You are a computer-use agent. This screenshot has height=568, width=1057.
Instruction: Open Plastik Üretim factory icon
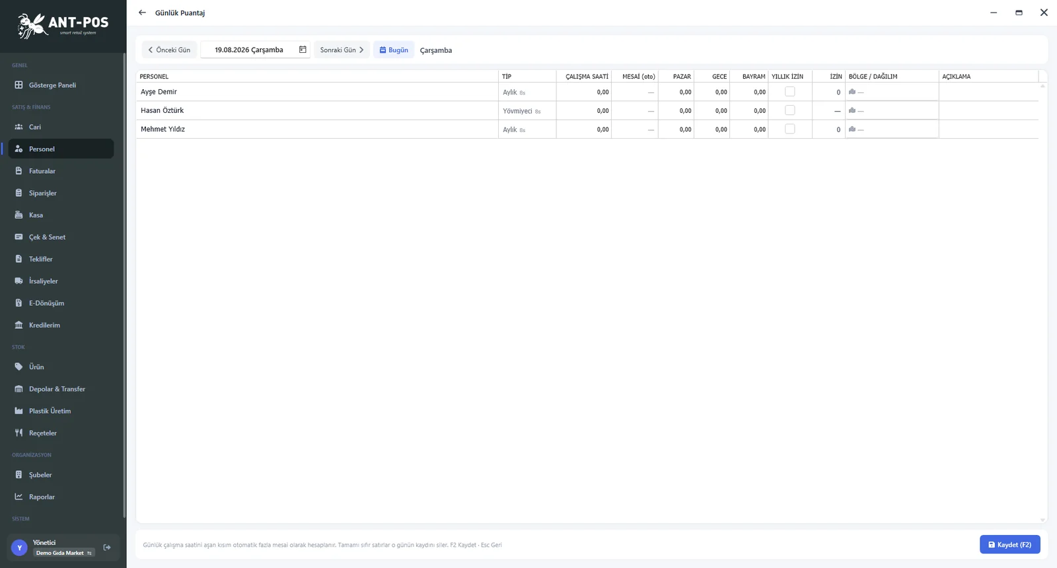click(18, 411)
